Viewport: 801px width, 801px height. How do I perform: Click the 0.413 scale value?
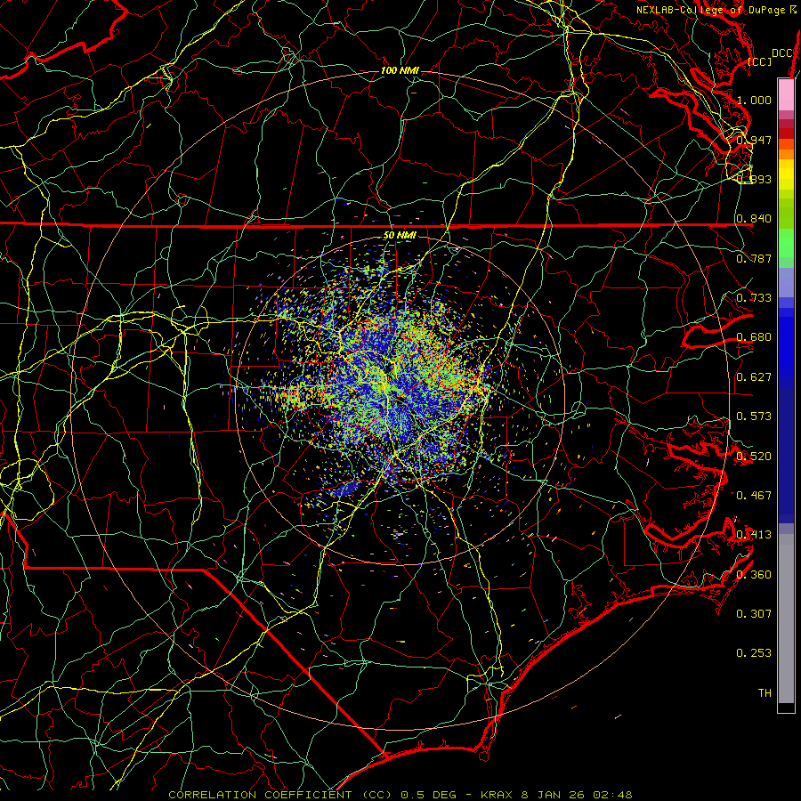click(754, 534)
